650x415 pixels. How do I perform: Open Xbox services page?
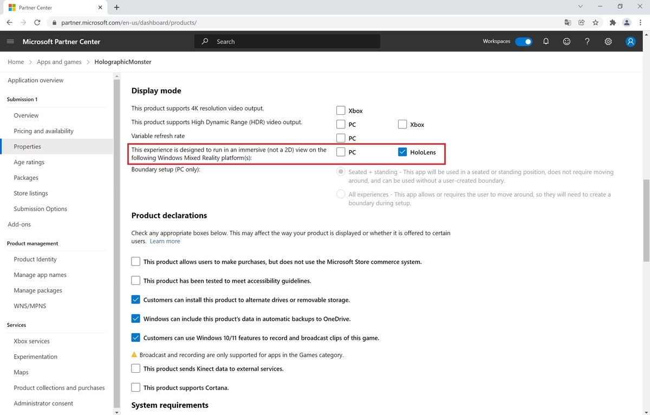tap(32, 341)
